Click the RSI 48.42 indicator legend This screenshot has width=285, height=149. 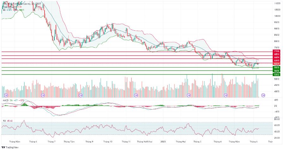pos(8,121)
